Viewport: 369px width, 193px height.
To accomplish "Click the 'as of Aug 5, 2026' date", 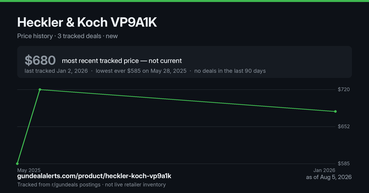I will coord(329,177).
